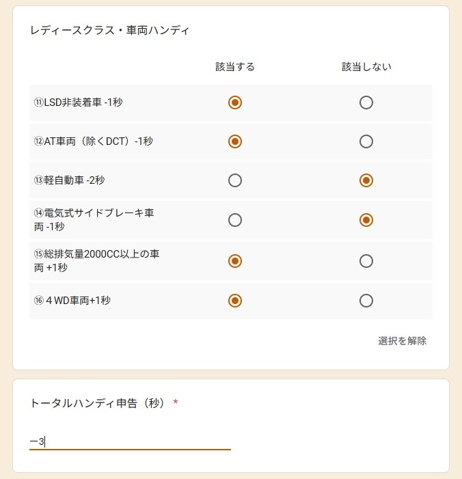Click the 選択を解除 clear selection link
This screenshot has height=479, width=462.
coord(402,340)
